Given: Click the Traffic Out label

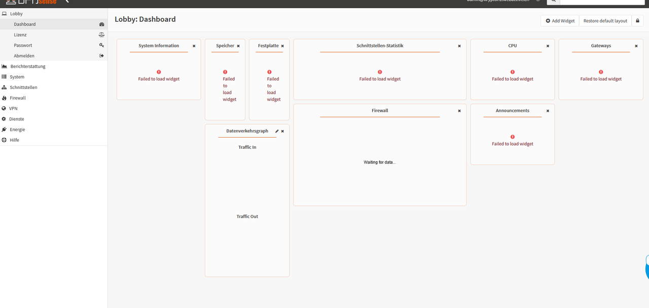Looking at the screenshot, I should click(x=247, y=216).
